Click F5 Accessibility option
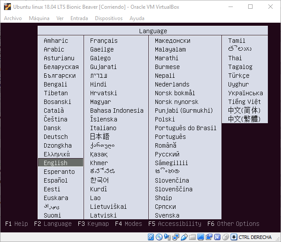Image resolution: width=281 pixels, height=242 pixels. (x=175, y=224)
